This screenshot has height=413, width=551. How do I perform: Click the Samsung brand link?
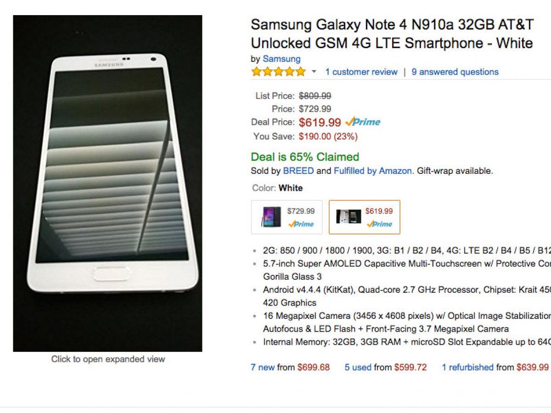click(x=281, y=59)
